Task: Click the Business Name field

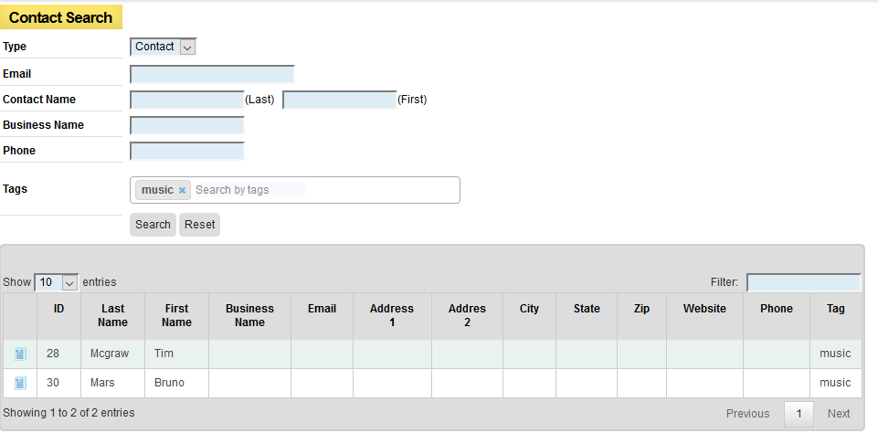Action: click(186, 125)
